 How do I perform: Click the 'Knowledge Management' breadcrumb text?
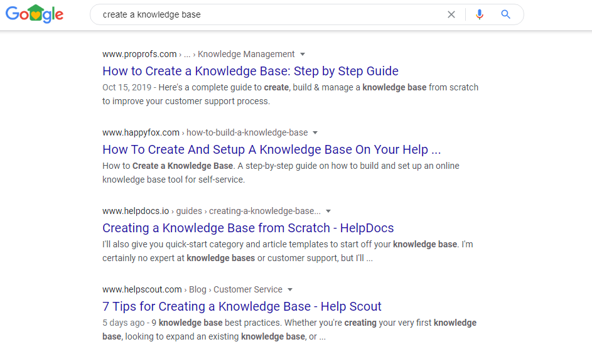[246, 54]
